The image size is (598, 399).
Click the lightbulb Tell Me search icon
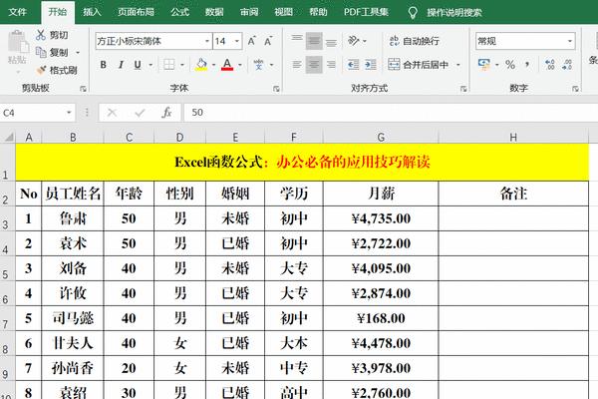pos(413,13)
